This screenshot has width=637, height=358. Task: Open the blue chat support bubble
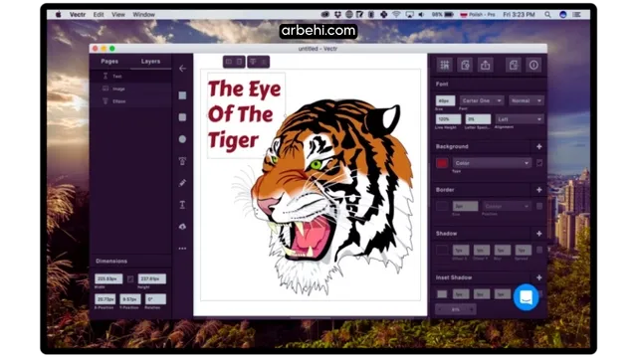click(527, 297)
